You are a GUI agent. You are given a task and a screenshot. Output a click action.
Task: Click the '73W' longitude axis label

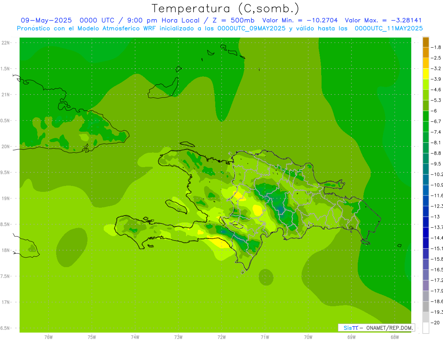[x=178, y=337]
